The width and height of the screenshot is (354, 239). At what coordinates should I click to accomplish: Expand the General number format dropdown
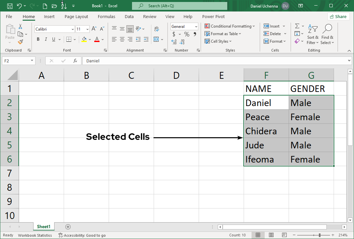[196, 26]
